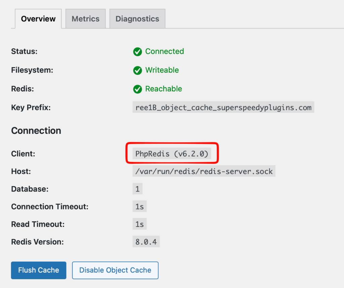Click the Connection section heading
Screen dimensions: 344x288
[36, 131]
